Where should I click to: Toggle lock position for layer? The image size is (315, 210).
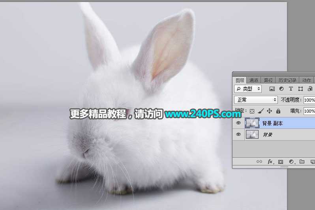(270, 111)
